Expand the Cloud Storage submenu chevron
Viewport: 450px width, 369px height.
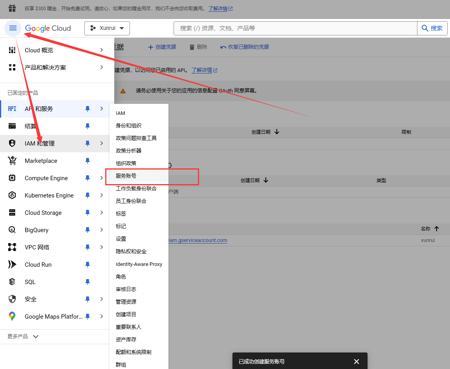(x=102, y=212)
